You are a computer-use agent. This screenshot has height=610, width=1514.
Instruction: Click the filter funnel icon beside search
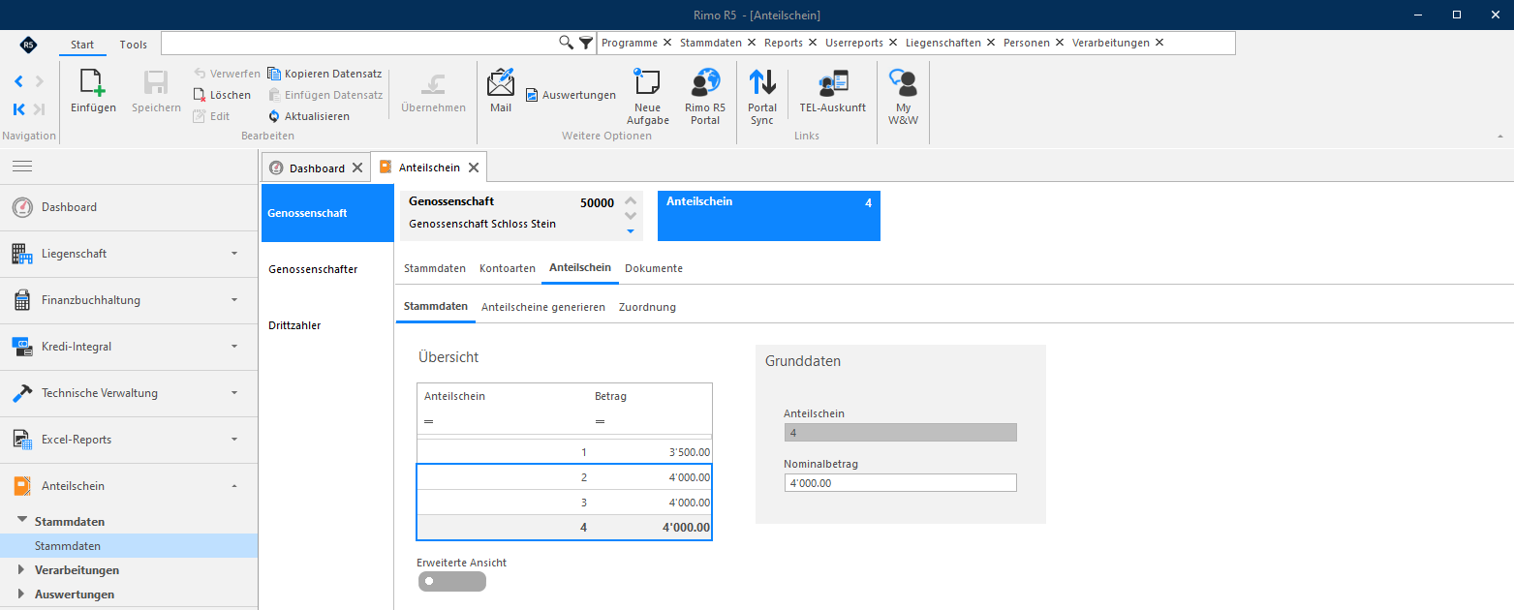[x=586, y=43]
